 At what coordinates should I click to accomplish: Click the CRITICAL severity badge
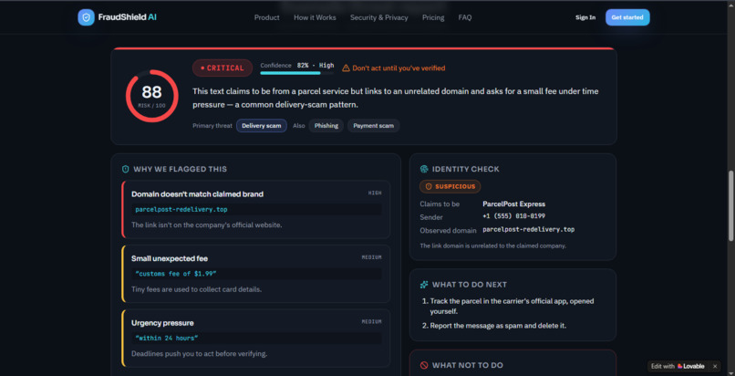[223, 68]
